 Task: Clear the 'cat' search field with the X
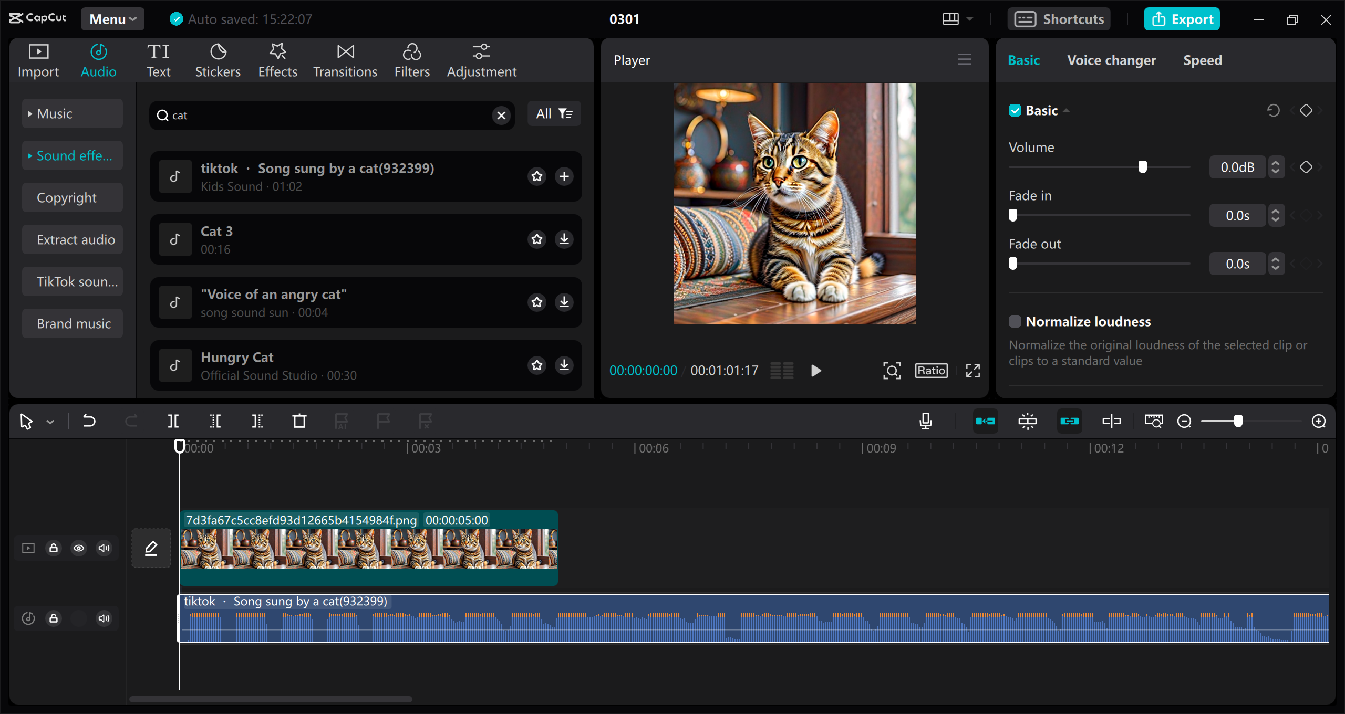coord(501,115)
